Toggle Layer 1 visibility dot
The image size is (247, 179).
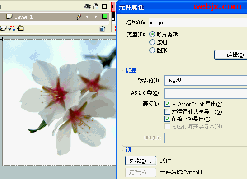click(x=87, y=17)
